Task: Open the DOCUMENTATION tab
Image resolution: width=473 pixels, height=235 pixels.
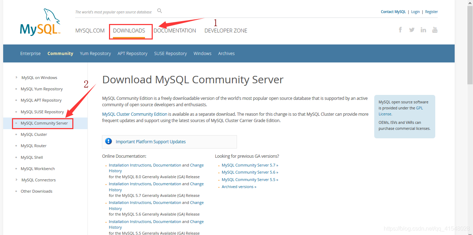Action: point(175,31)
